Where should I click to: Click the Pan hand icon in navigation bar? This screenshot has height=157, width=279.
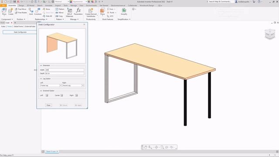tap(146, 147)
